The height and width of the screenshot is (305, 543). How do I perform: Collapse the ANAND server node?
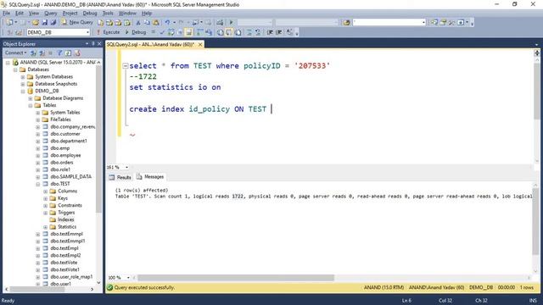pos(8,63)
